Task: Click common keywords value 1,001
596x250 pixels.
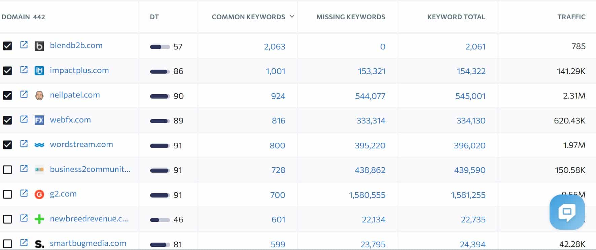Action: [276, 71]
